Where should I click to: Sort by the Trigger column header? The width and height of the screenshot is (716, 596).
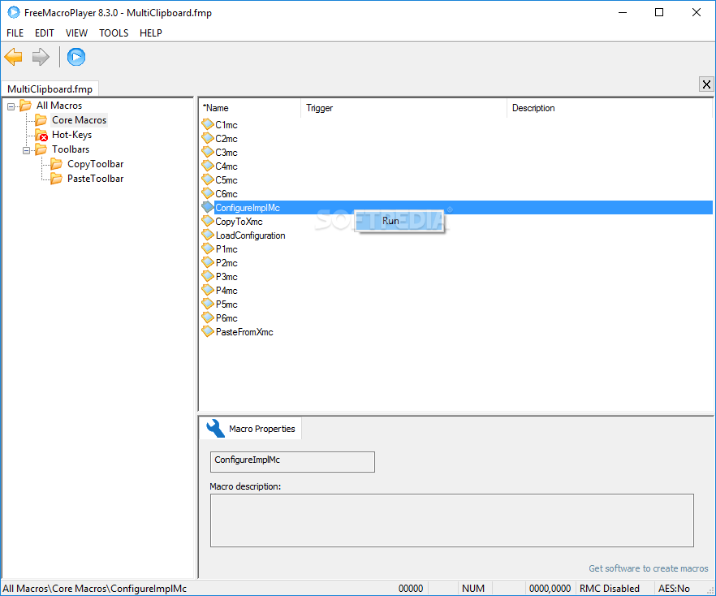[403, 108]
